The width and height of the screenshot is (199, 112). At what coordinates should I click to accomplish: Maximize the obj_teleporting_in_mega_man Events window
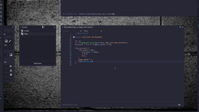pos(180,27)
